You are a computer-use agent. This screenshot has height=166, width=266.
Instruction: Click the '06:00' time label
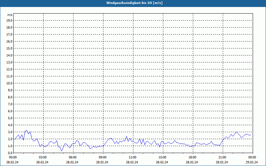[73, 157]
